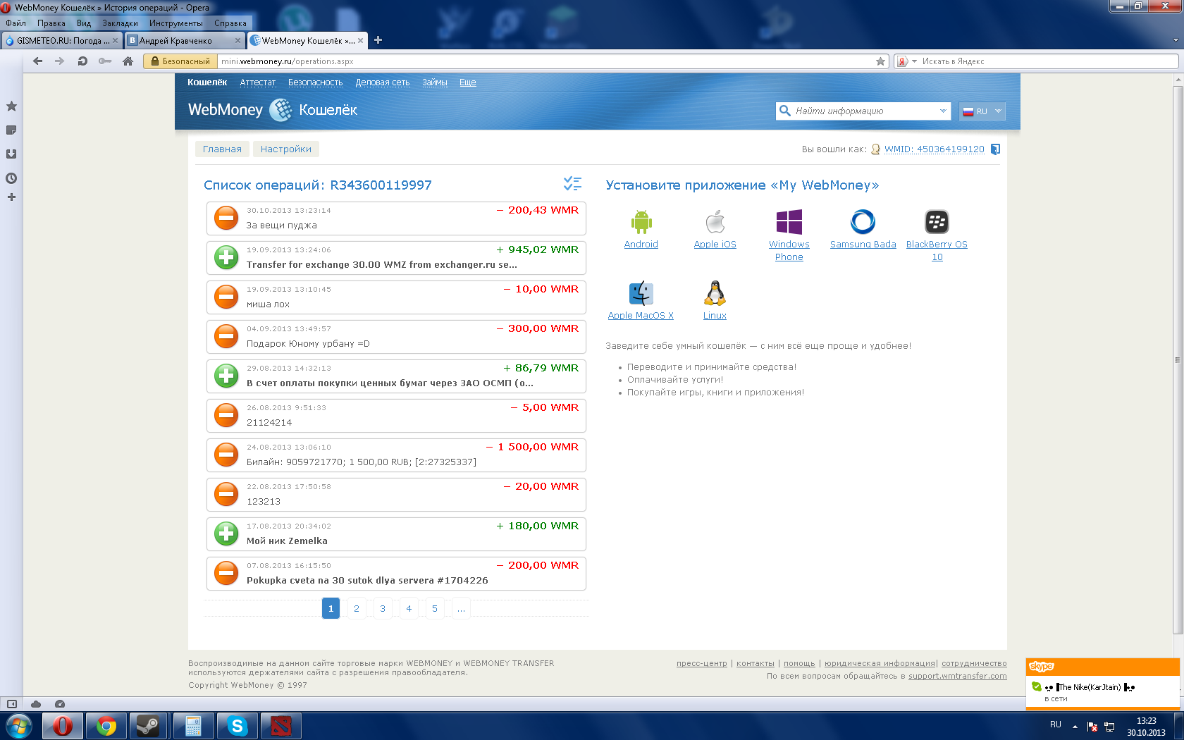Screen dimensions: 1184x740
Task: Click the WMID: 450364199120 link
Action: click(x=935, y=149)
